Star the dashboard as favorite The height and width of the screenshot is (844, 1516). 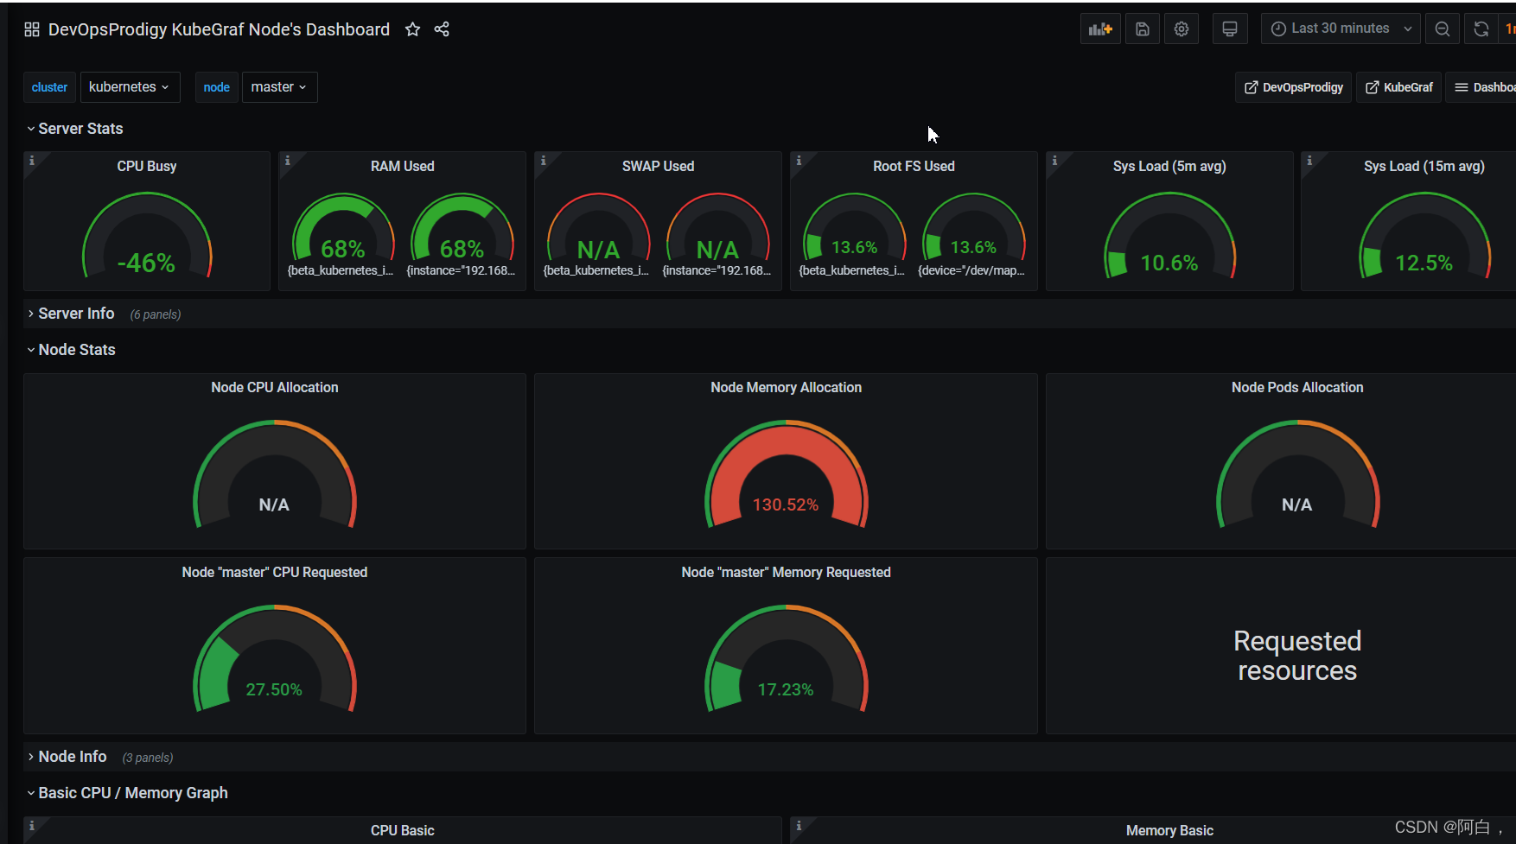click(412, 29)
